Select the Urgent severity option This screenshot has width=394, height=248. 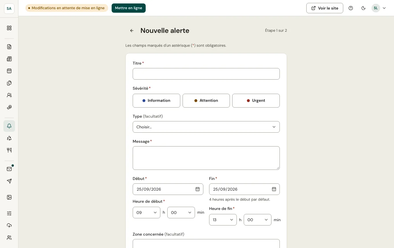[256, 101]
